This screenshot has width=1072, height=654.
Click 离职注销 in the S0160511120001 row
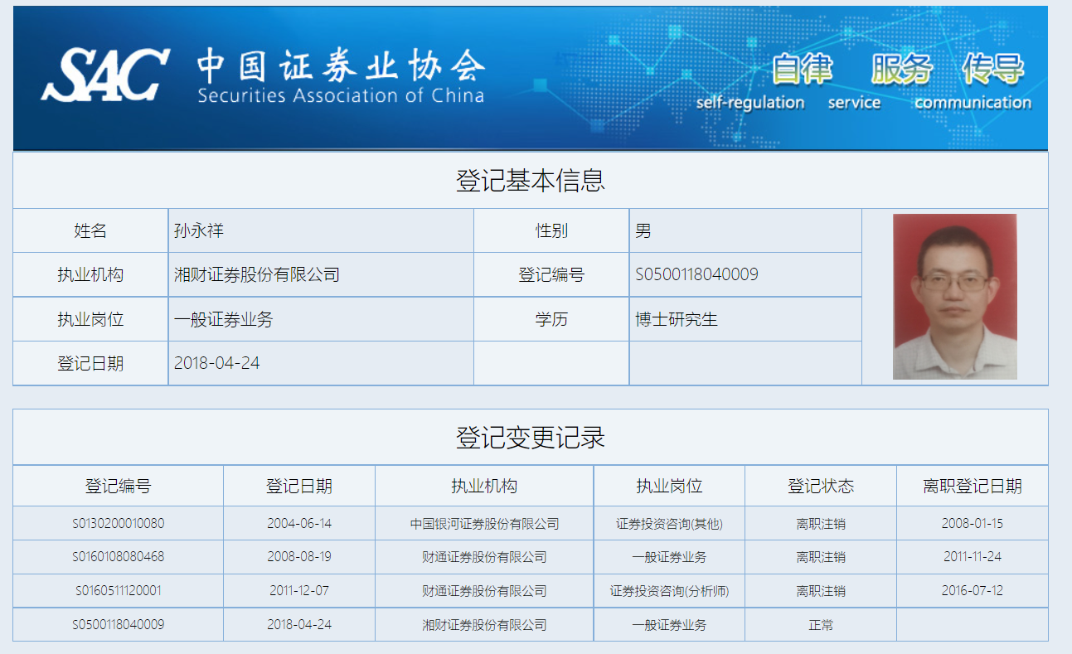coord(821,591)
